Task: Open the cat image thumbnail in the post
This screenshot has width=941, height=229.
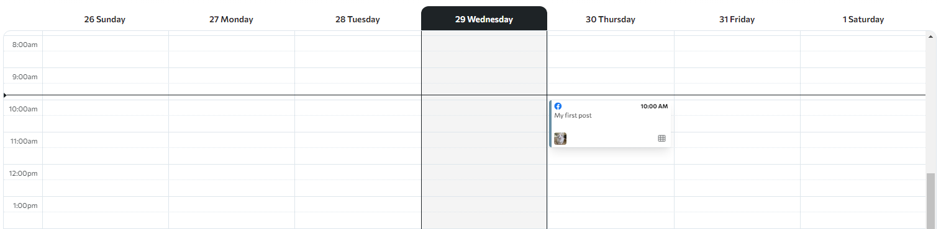Action: click(560, 139)
